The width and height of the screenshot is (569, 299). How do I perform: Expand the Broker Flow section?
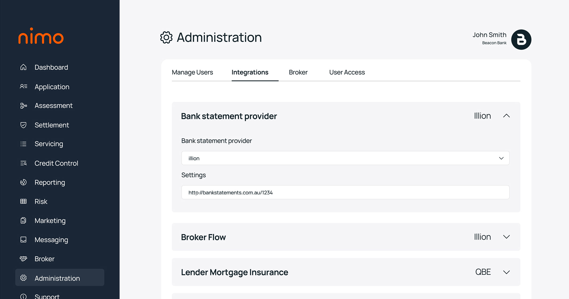pyautogui.click(x=506, y=237)
